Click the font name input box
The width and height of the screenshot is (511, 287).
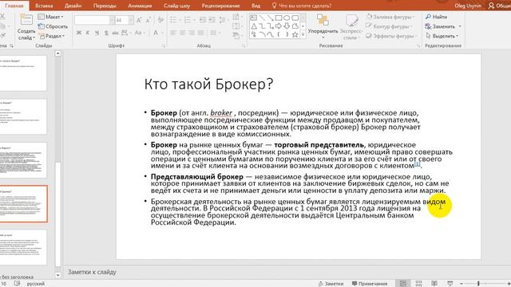(93, 20)
